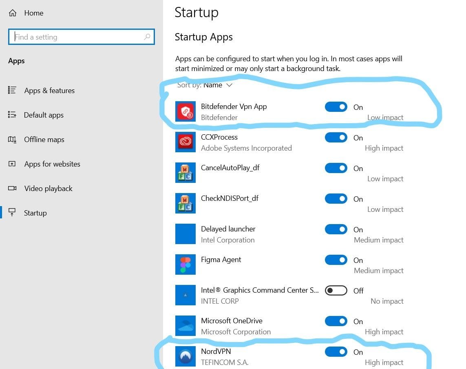Click the CCXProcess Adobe Creative Cloud icon
The width and height of the screenshot is (466, 369).
186,142
